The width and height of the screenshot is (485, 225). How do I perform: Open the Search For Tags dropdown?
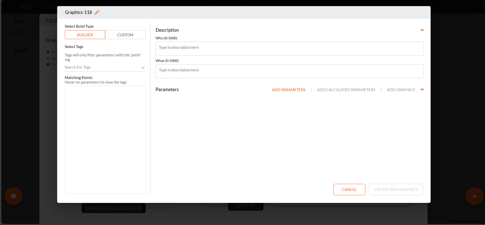(x=105, y=67)
